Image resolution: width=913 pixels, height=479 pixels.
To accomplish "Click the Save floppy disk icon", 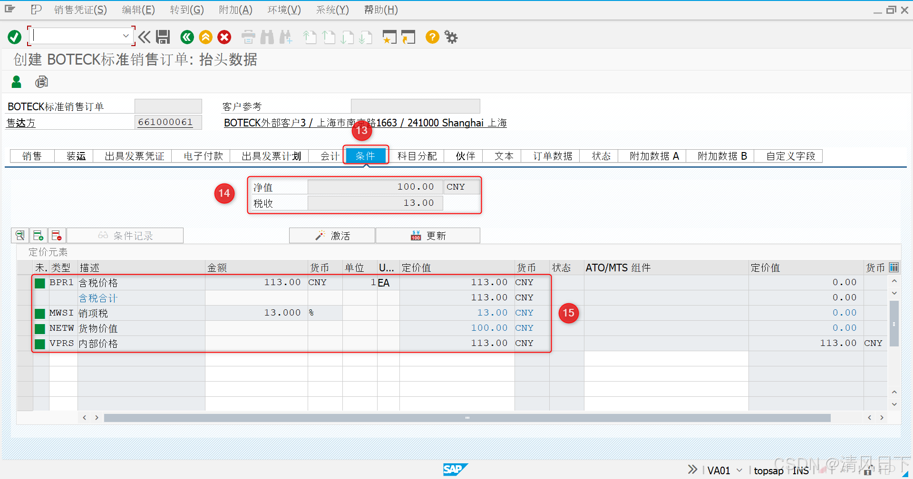I will [163, 37].
